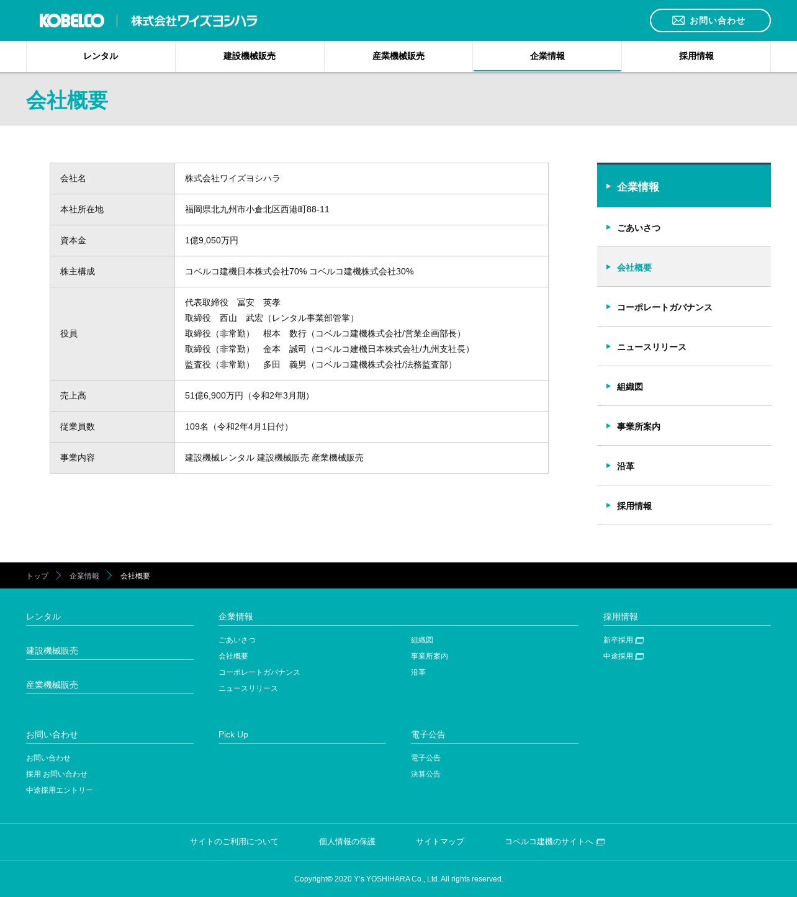Click the external-window icon beside 新卒採用
The height and width of the screenshot is (897, 797).
[x=639, y=641]
